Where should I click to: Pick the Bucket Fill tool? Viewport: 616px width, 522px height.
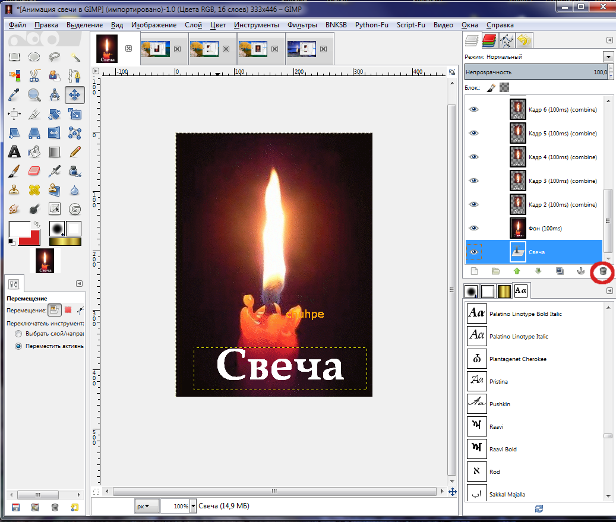click(x=34, y=151)
